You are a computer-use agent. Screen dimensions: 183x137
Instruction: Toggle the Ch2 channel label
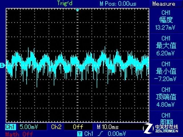[56, 126]
